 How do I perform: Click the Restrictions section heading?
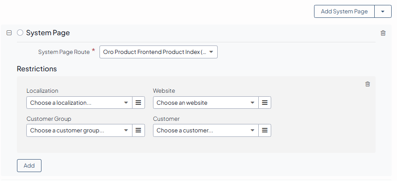tap(37, 69)
